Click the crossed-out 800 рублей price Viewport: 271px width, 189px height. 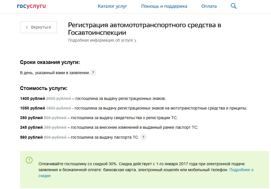[x=55, y=137]
